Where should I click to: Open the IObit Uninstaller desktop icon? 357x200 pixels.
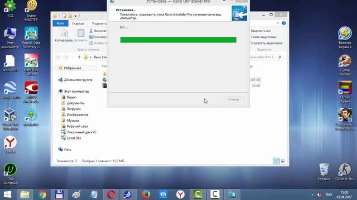pyautogui.click(x=10, y=174)
